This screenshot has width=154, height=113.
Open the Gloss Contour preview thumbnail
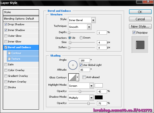[x=72, y=77]
